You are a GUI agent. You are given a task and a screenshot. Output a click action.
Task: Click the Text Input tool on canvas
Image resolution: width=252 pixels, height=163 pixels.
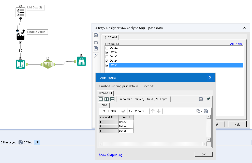pyautogui.click(x=20, y=64)
